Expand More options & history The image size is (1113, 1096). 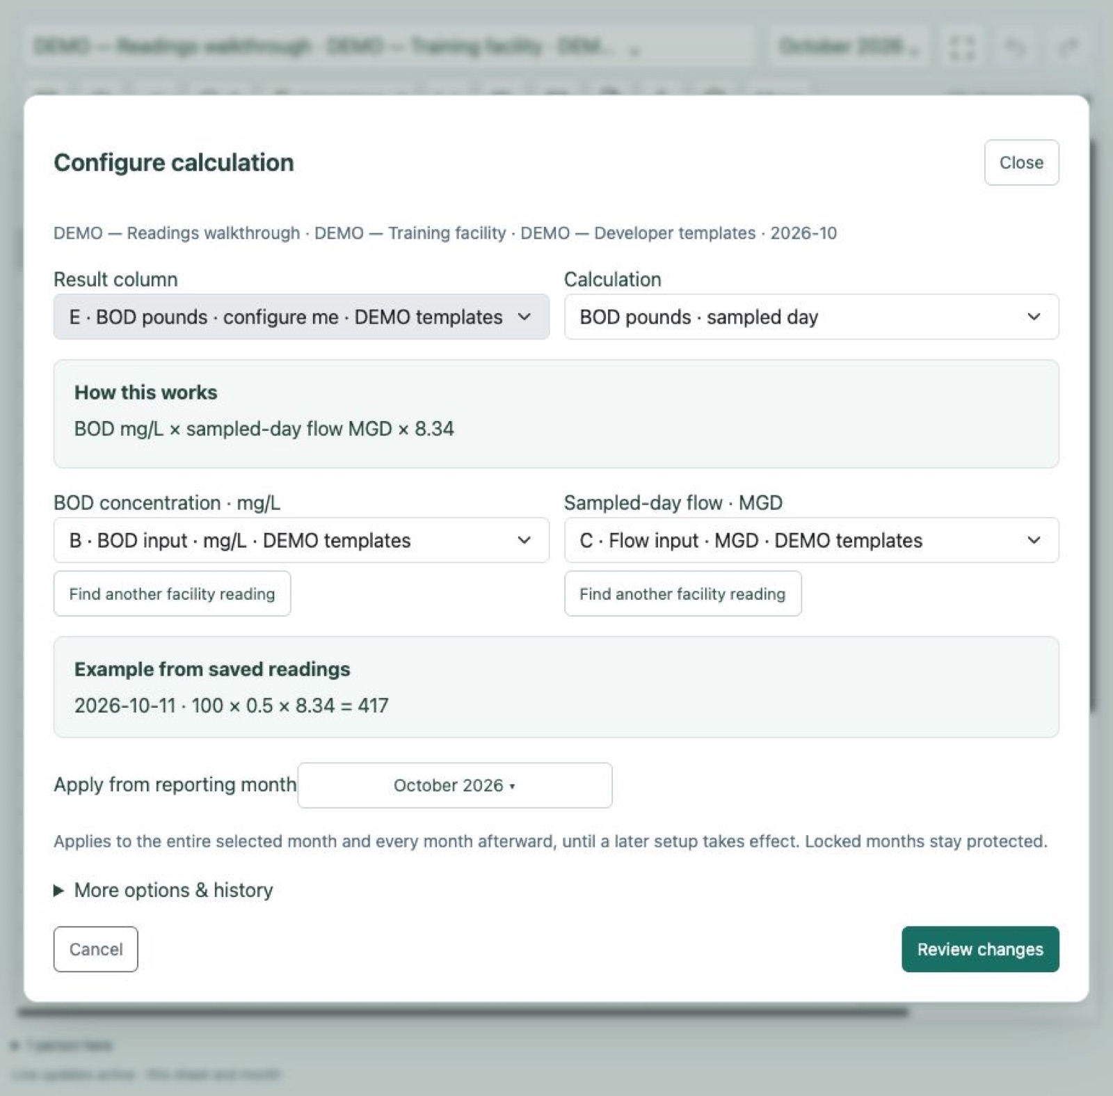coord(163,890)
